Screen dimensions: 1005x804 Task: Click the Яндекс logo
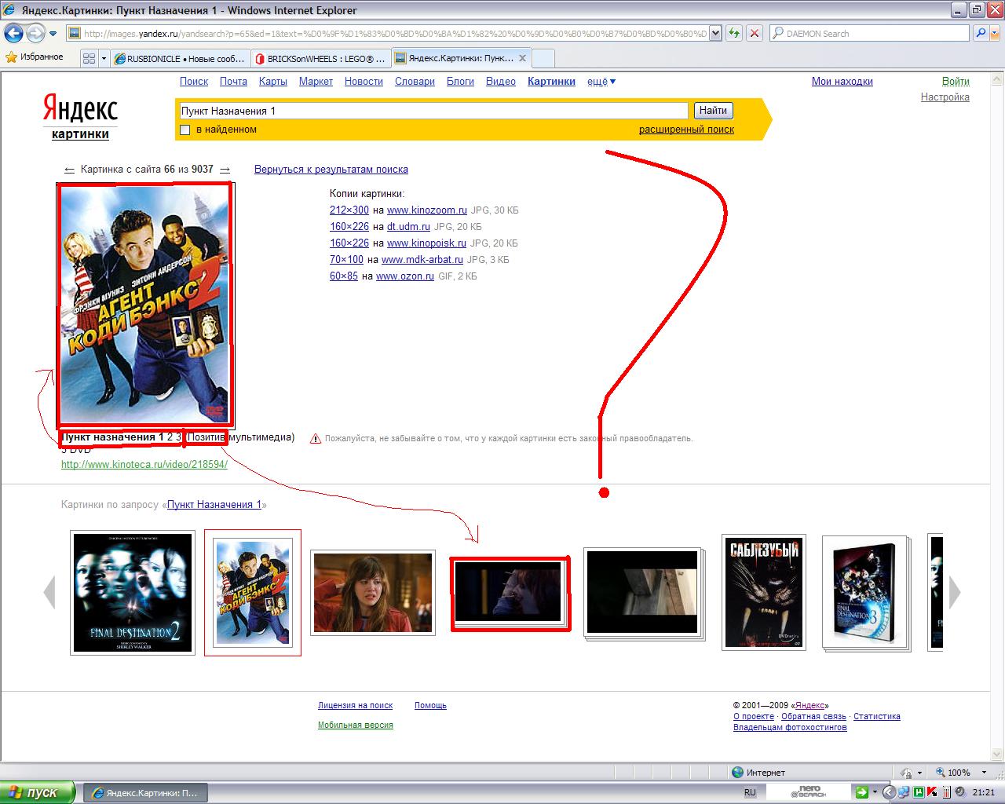(x=80, y=109)
